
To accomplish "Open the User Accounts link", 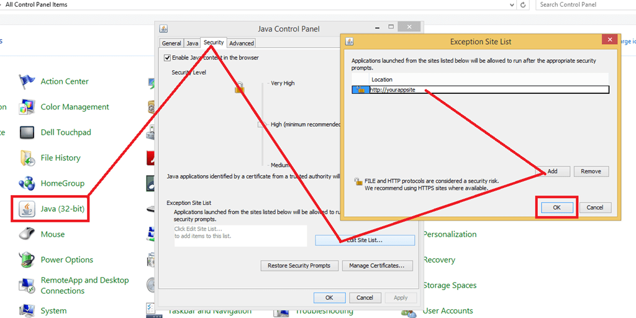I will click(448, 311).
